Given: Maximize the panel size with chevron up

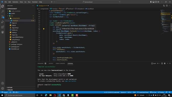Looking at the screenshot, I should click(167, 64).
